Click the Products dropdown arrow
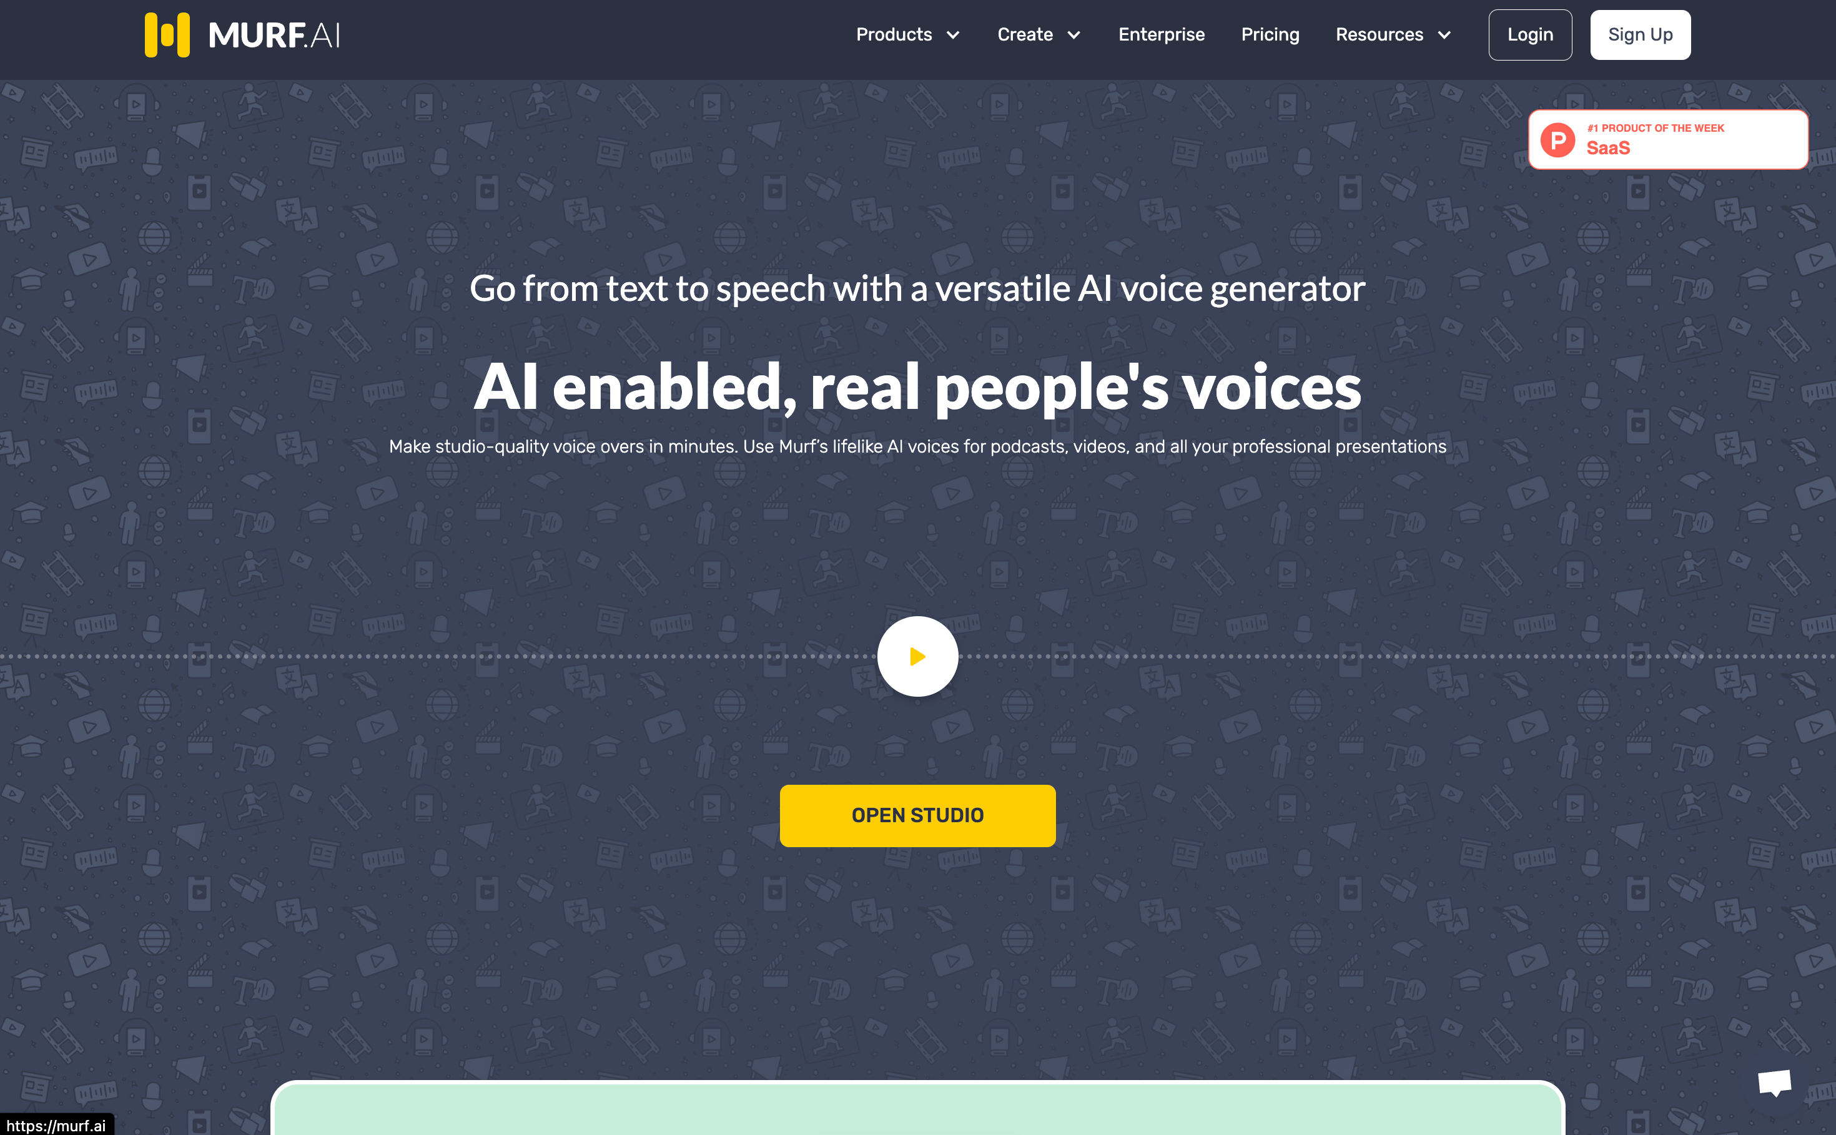This screenshot has height=1135, width=1836. pos(954,34)
